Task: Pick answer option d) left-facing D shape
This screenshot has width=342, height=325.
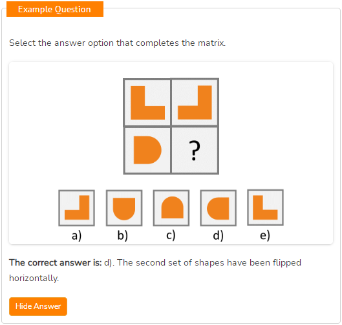Action: tap(219, 208)
